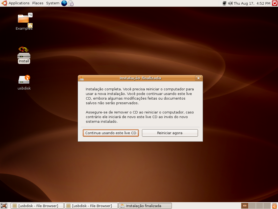The image size is (278, 209).
Task: Select the usbdisk drive desktop icon
Action: coord(24,82)
